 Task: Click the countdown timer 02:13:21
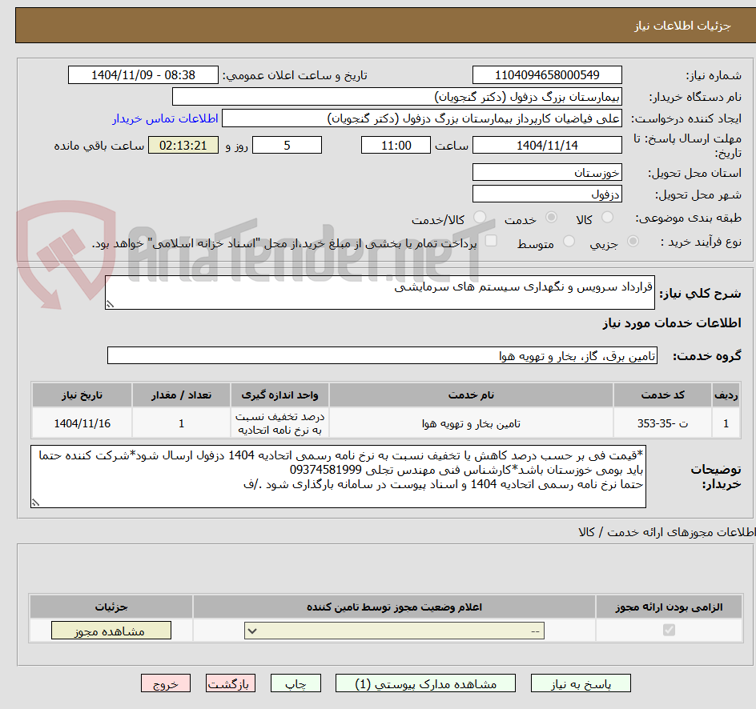[183, 145]
